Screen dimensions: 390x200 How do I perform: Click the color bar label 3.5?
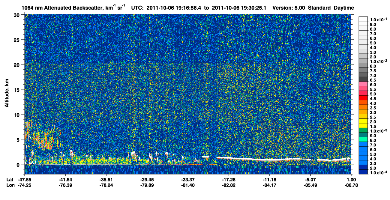373,108
